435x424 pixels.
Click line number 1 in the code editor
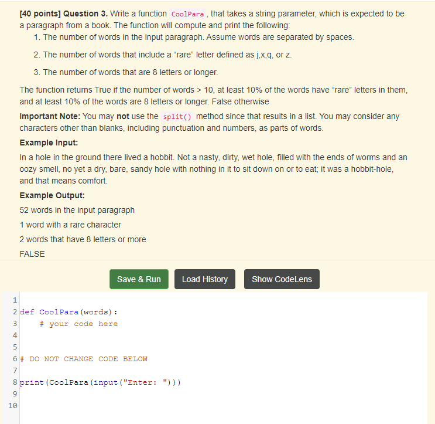15,300
